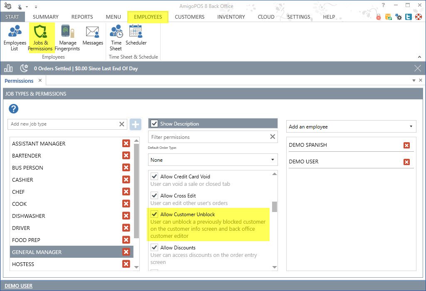Viewport: 426px width, 291px height.
Task: Click Manage Fingerprints in ribbon
Action: tap(67, 37)
